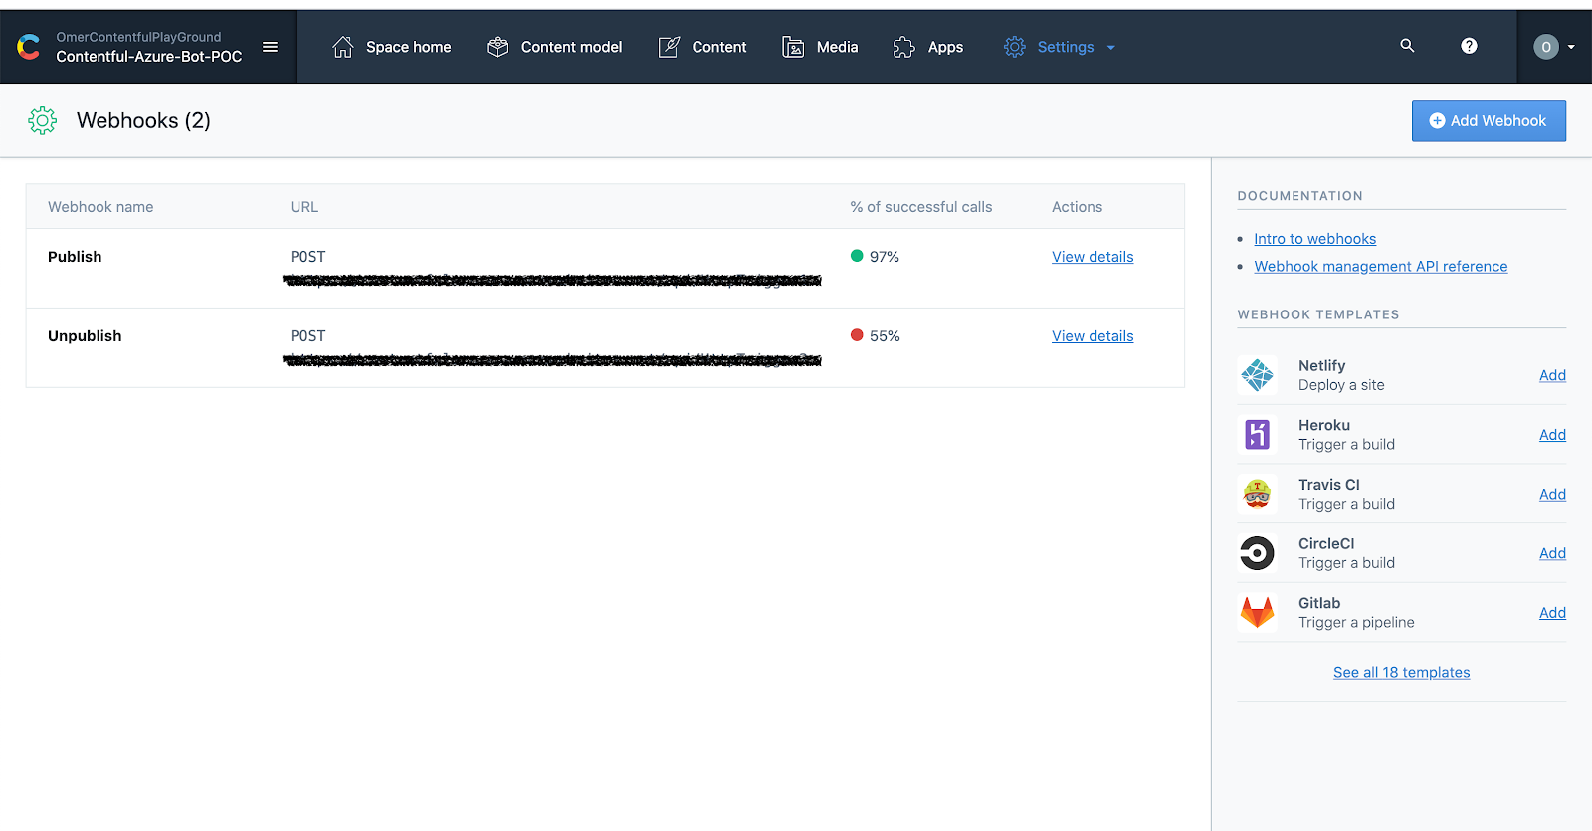Viewport: 1592px width, 831px height.
Task: Click the Content pencil icon
Action: [669, 47]
